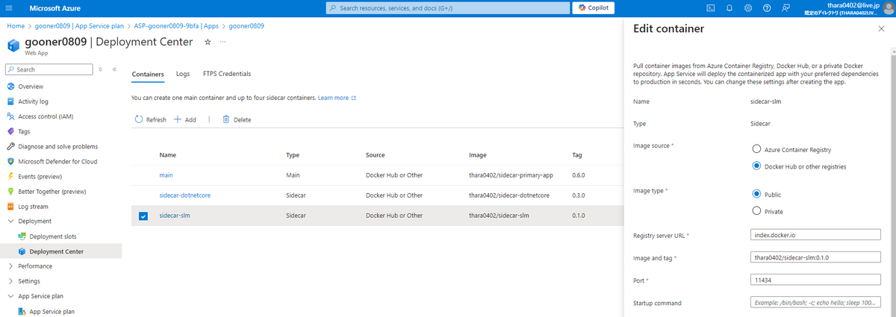The image size is (896, 317).
Task: Click the App Service plan item icon
Action: pos(22,311)
